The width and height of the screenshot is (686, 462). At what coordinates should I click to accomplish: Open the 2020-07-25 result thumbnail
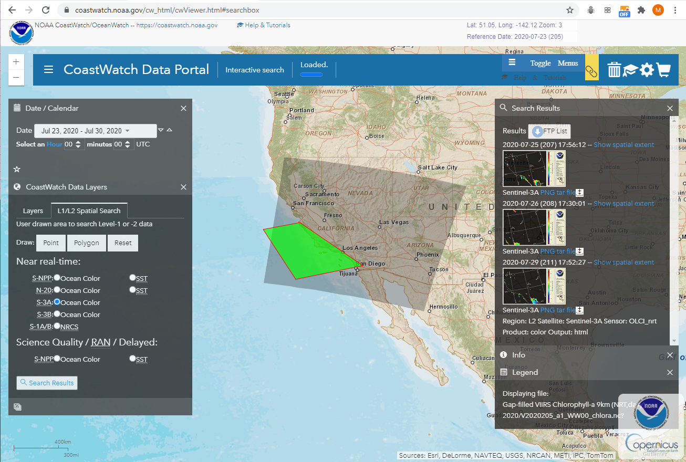click(535, 169)
